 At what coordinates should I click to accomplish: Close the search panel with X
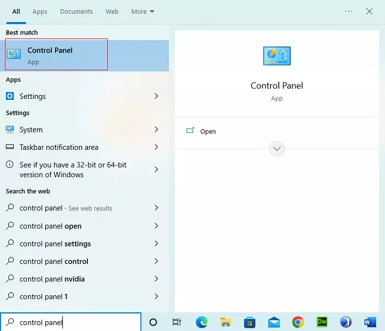[x=369, y=12]
